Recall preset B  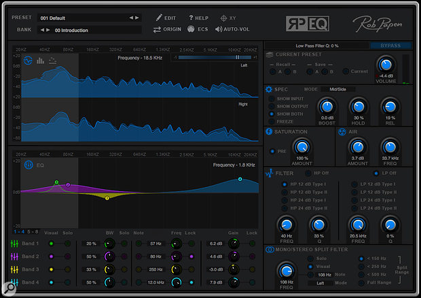coord(287,72)
